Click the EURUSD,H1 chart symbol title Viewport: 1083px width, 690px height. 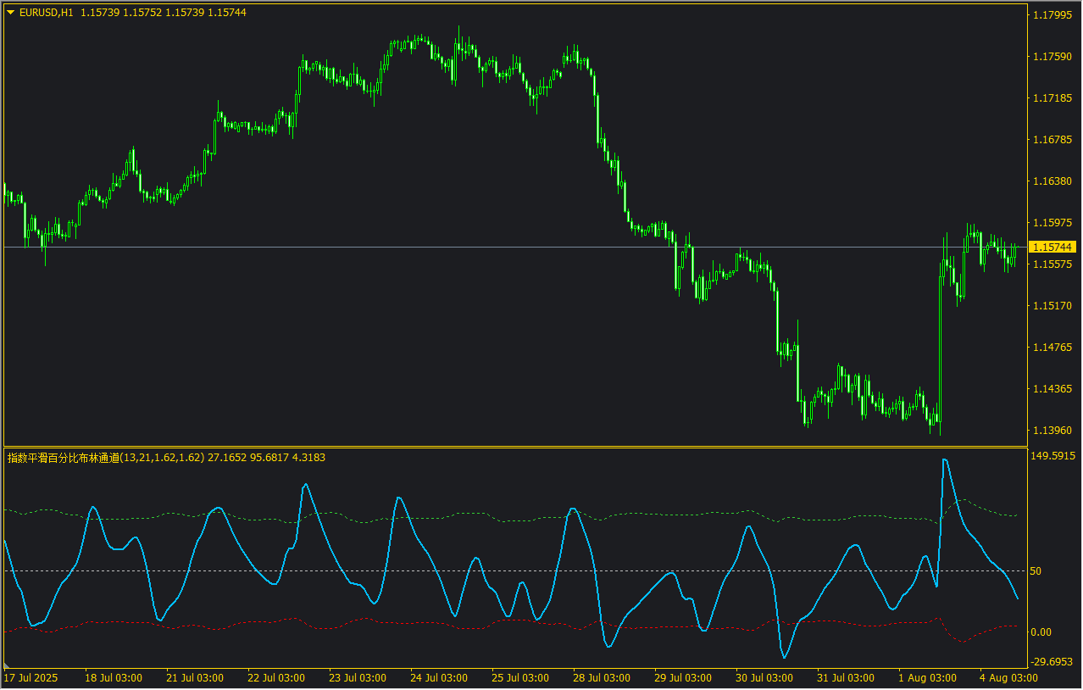[x=47, y=13]
